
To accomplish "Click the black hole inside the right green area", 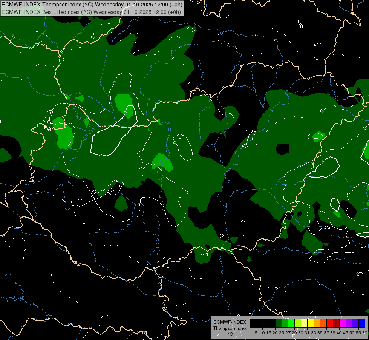I will click(x=283, y=149).
